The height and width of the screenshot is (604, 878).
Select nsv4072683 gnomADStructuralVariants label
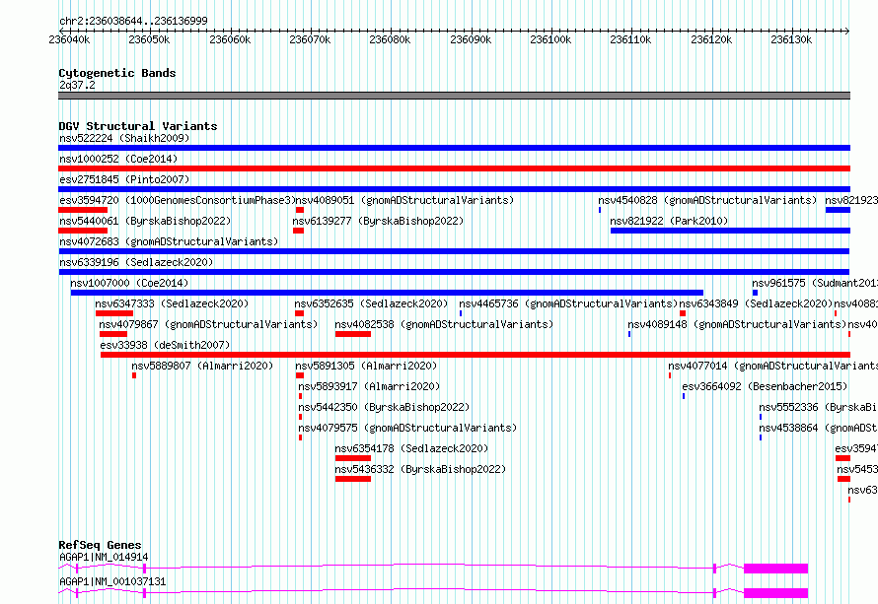(169, 241)
